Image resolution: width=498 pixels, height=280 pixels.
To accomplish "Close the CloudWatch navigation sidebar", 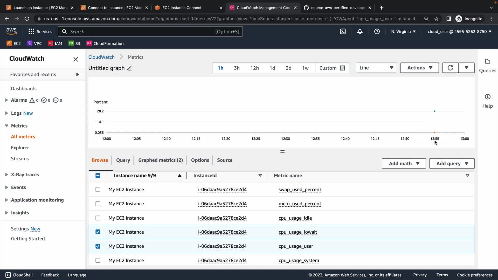I will [x=75, y=59].
